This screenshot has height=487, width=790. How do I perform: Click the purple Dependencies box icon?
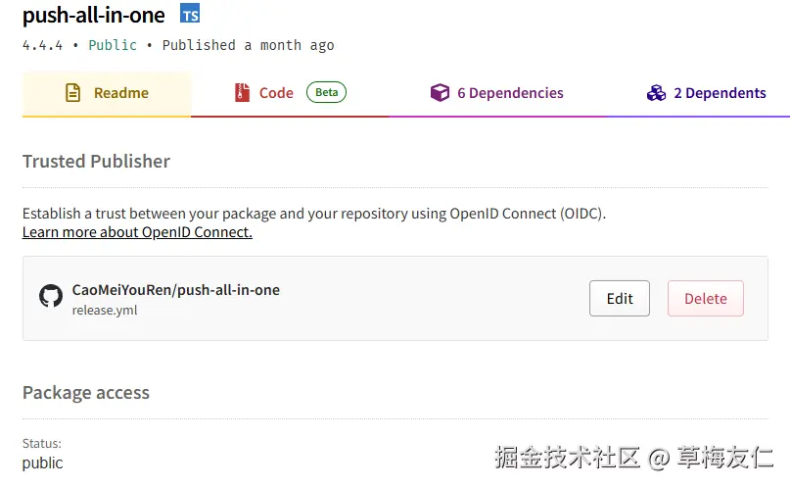pos(440,93)
